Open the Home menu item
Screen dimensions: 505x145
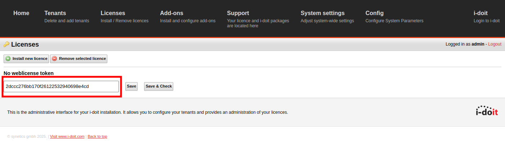[21, 13]
